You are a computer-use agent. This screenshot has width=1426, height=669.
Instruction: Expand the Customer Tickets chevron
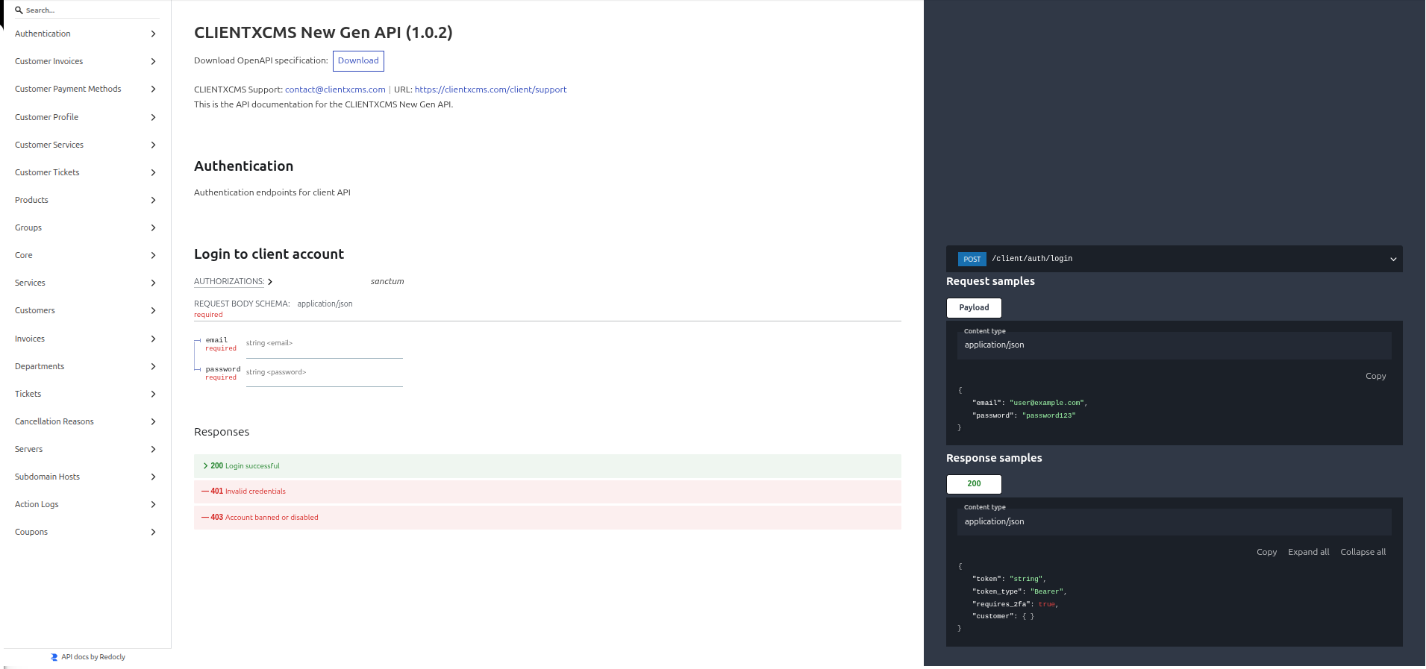pyautogui.click(x=153, y=172)
